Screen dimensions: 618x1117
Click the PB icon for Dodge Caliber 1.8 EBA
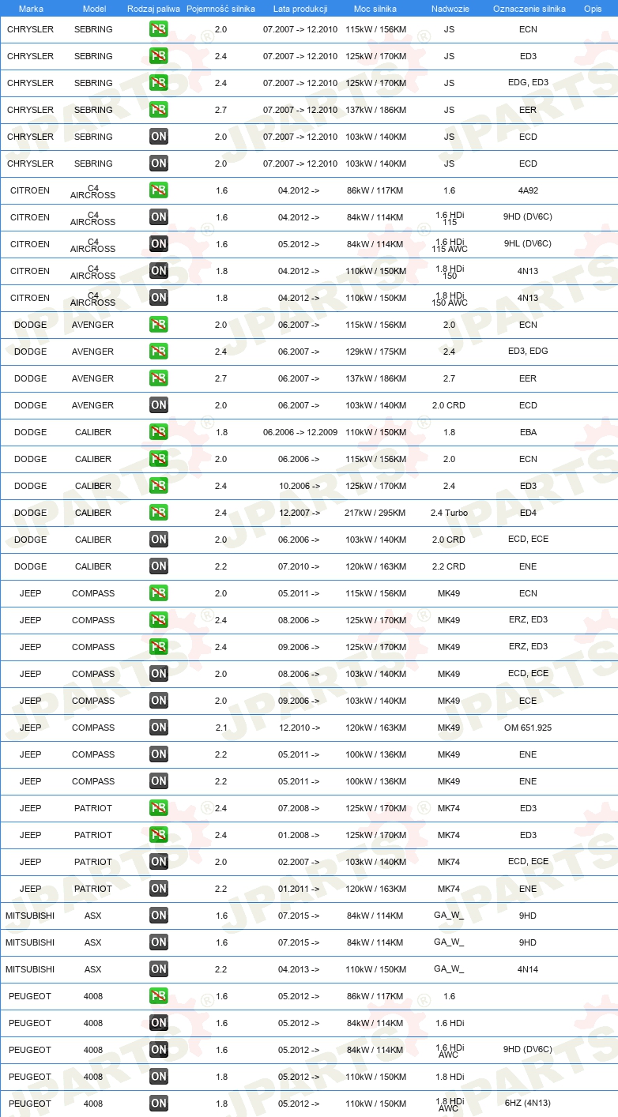pyautogui.click(x=159, y=432)
